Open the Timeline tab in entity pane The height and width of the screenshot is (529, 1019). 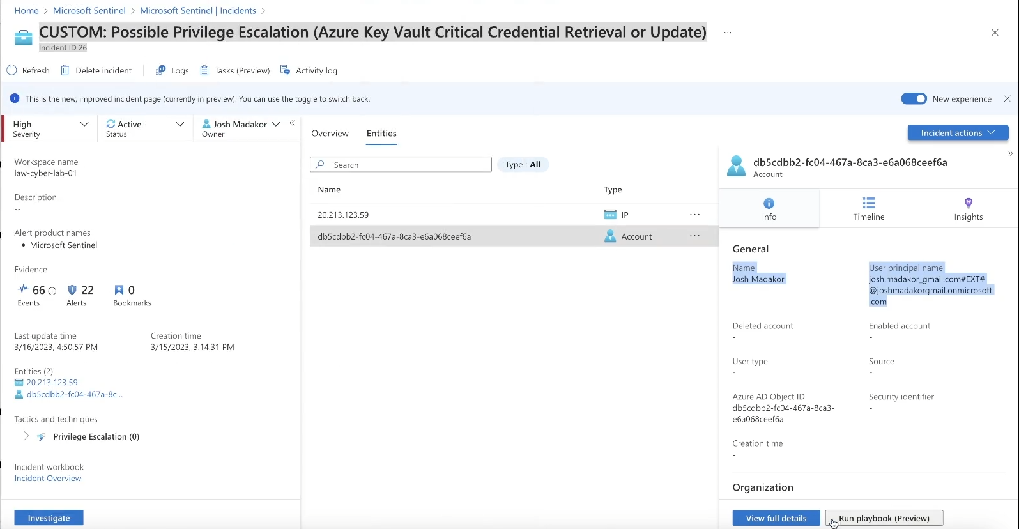[869, 209]
